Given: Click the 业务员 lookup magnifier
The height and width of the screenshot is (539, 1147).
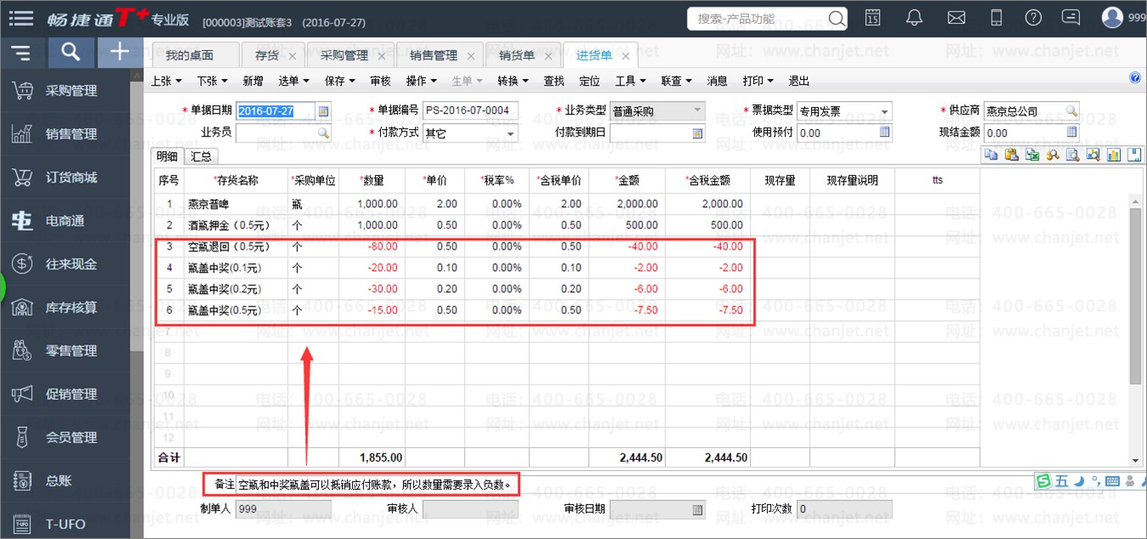Looking at the screenshot, I should [x=323, y=133].
